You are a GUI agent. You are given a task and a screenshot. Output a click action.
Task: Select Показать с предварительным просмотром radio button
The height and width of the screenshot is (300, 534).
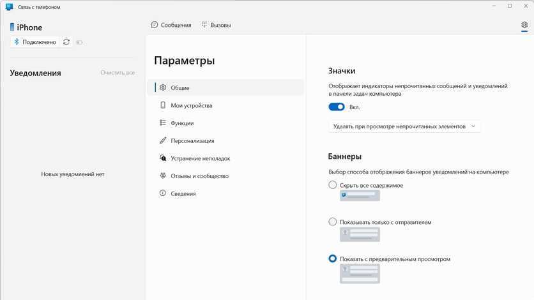pos(332,259)
